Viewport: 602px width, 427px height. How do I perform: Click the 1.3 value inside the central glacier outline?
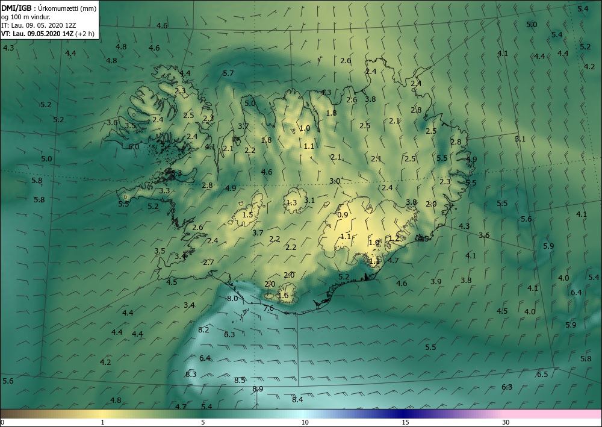[x=291, y=203]
